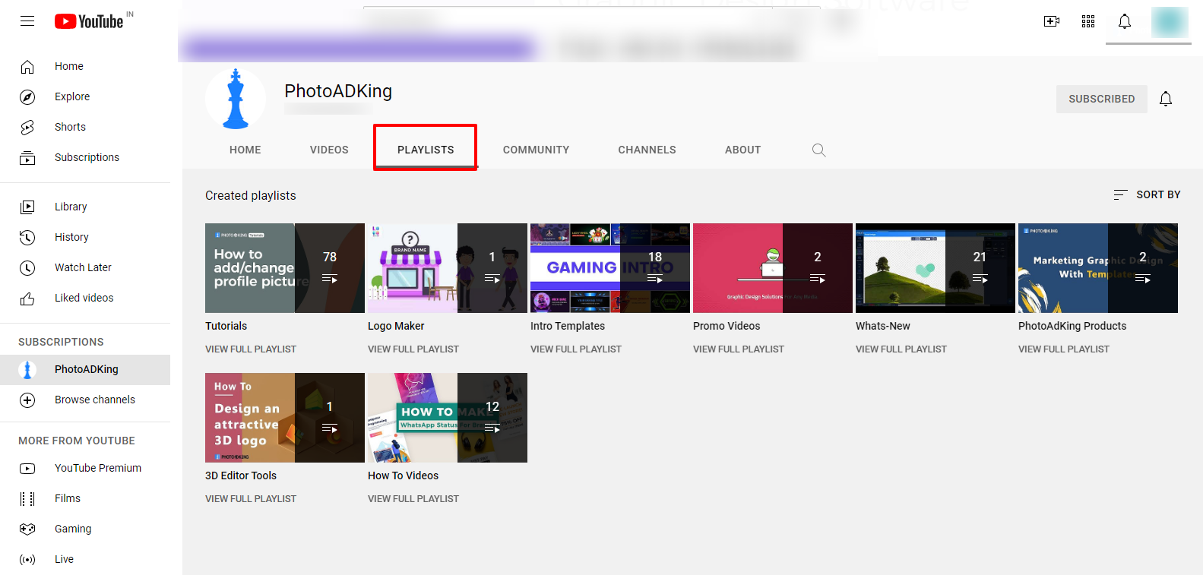
Task: Click the Gaming icon in sidebar
Action: [27, 529]
